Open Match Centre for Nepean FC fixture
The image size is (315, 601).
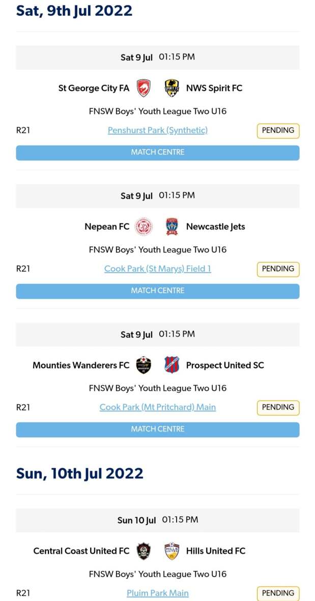pyautogui.click(x=158, y=291)
